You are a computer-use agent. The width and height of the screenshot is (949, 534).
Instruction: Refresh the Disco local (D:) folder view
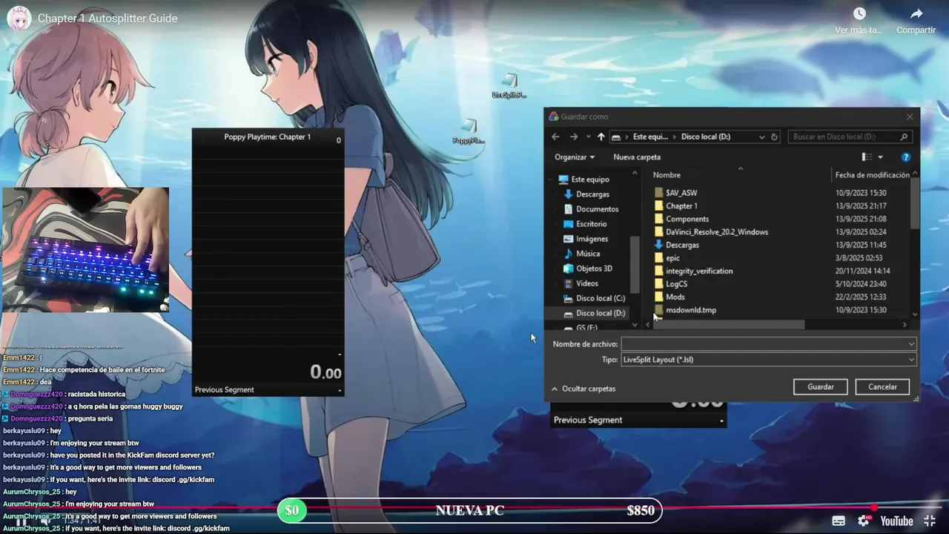click(x=775, y=136)
